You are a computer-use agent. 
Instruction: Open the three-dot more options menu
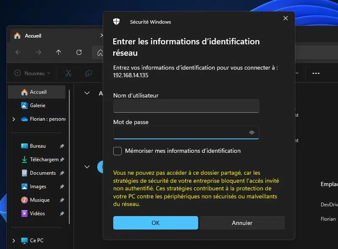coord(316,73)
